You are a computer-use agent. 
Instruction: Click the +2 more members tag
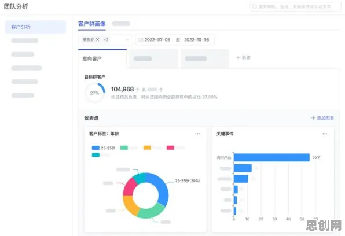(x=106, y=39)
